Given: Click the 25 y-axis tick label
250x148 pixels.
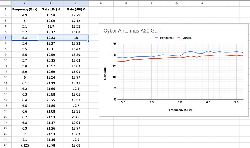Looking at the screenshot, I should 114,44.
